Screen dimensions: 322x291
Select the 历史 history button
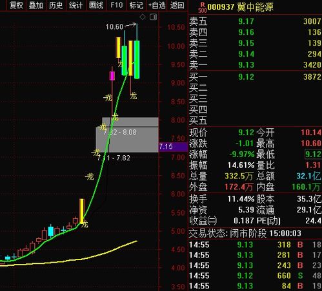[x=55, y=5]
